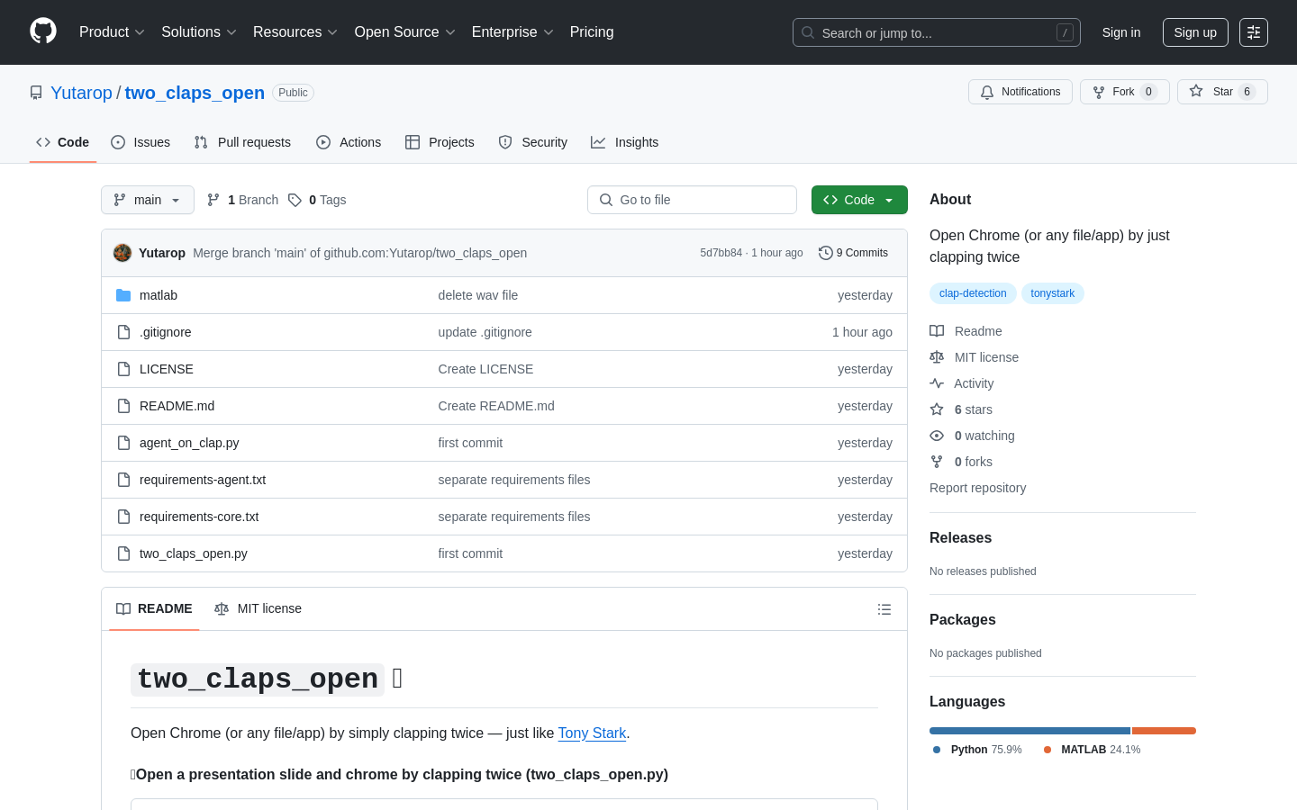This screenshot has width=1297, height=810.
Task: Expand the Enterprise menu
Action: click(x=512, y=32)
